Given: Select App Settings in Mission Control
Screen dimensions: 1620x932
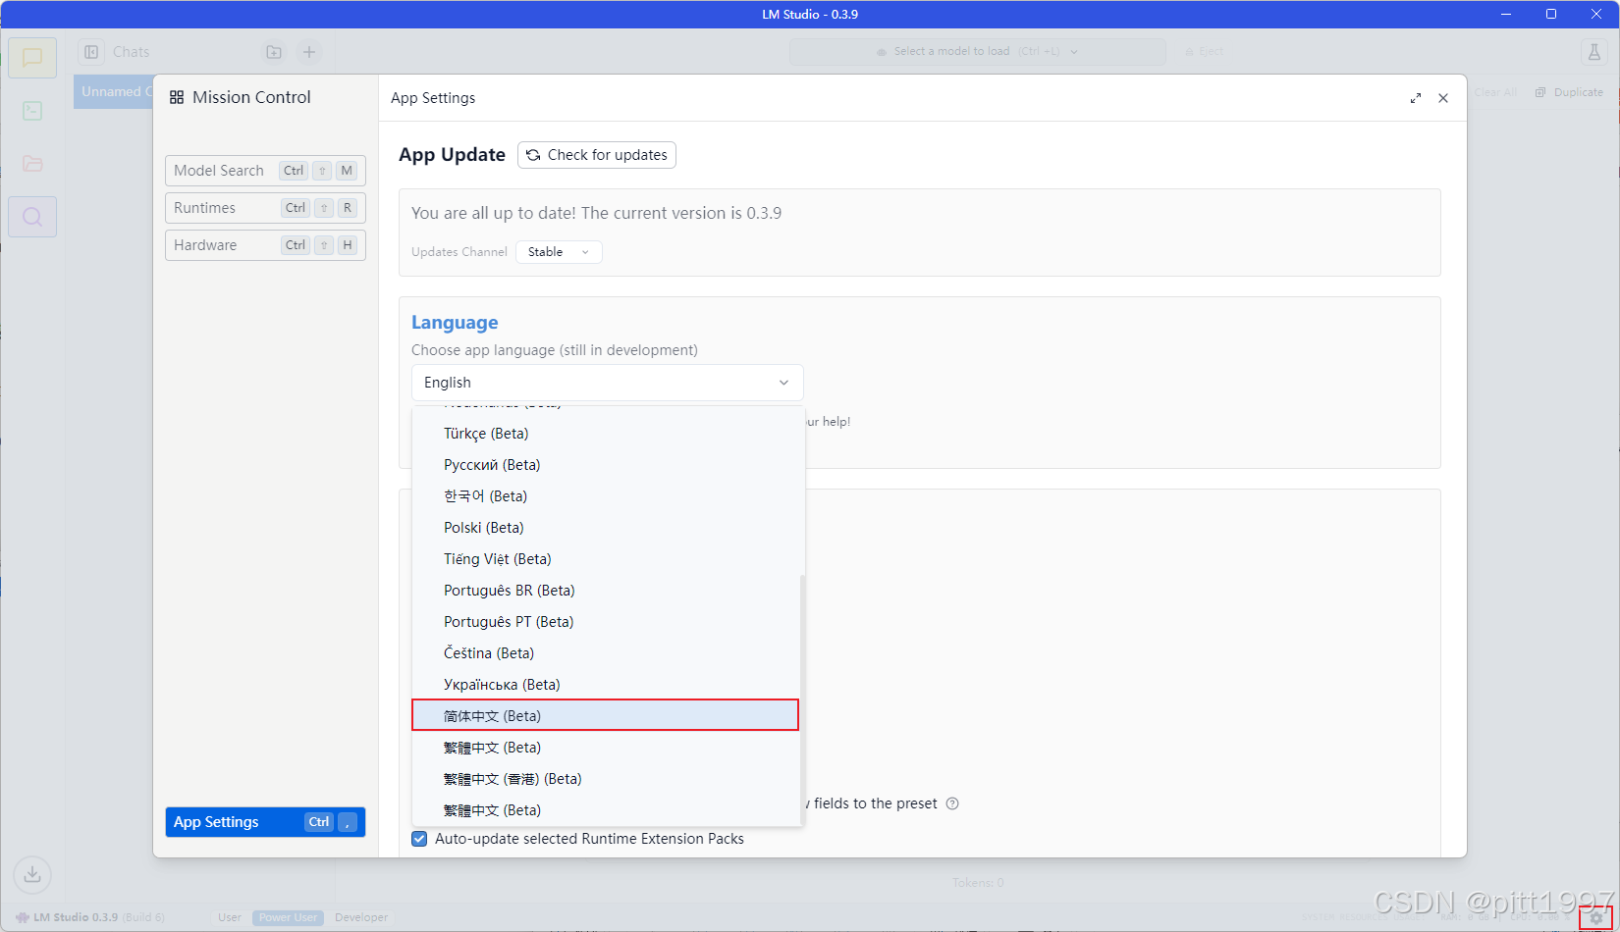Looking at the screenshot, I should point(265,822).
